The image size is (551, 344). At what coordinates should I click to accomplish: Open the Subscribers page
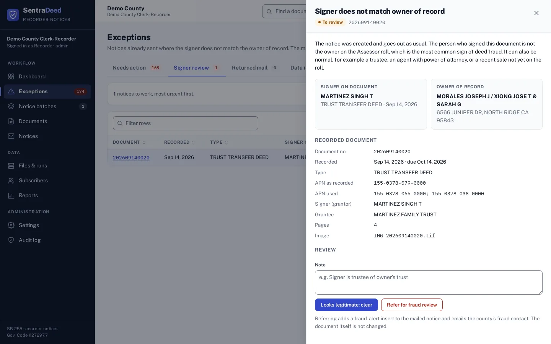click(47, 180)
